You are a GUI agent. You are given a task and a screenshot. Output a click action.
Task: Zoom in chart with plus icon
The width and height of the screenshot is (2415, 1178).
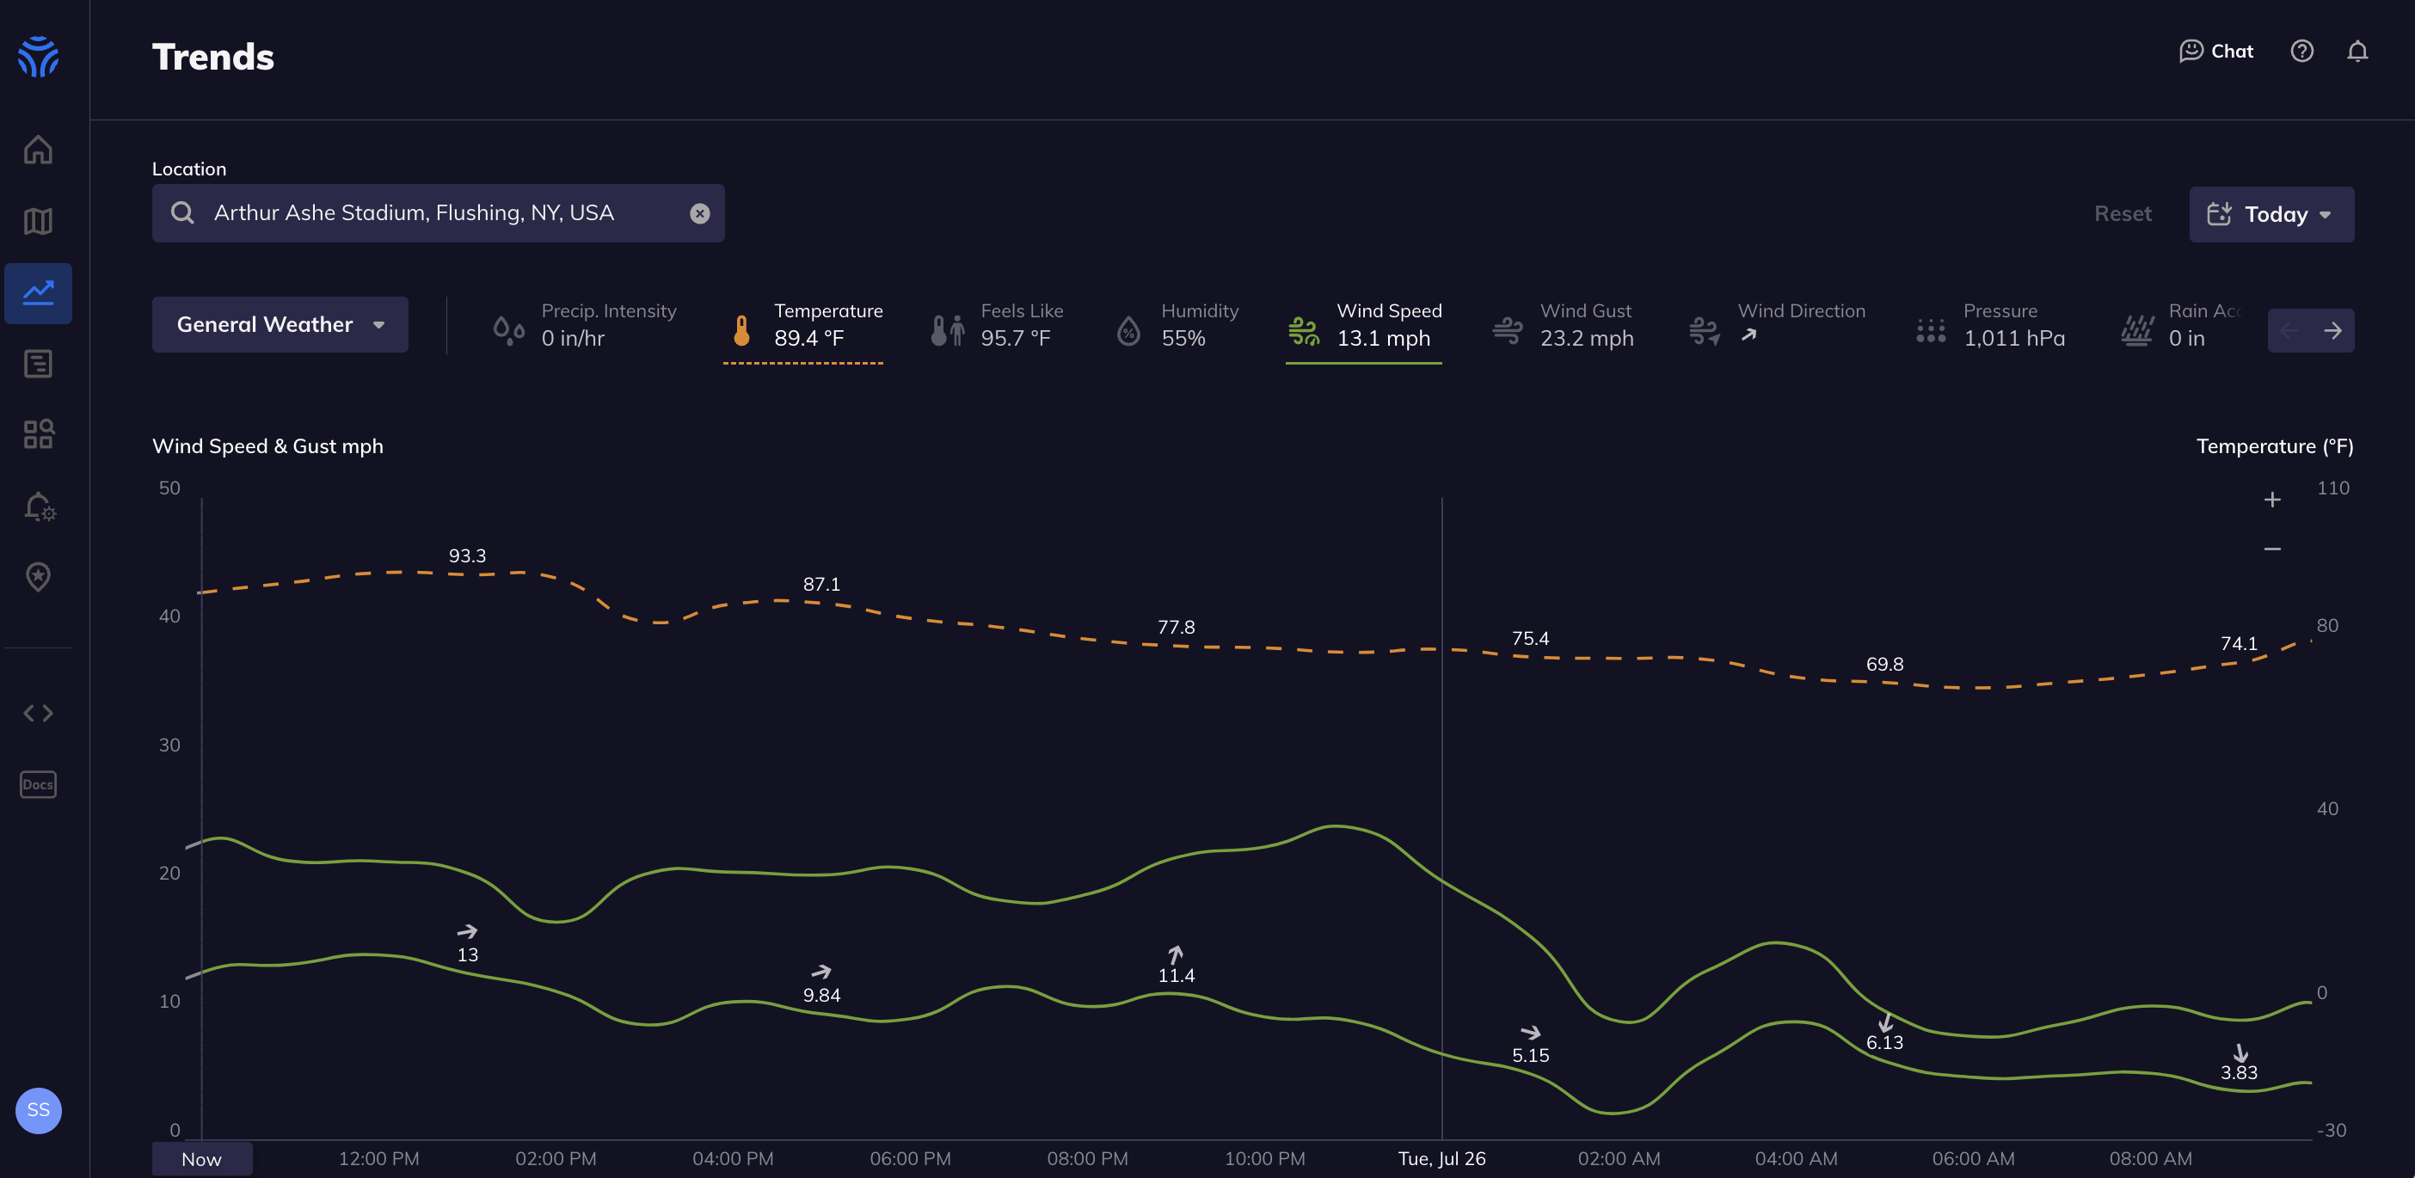click(x=2271, y=500)
